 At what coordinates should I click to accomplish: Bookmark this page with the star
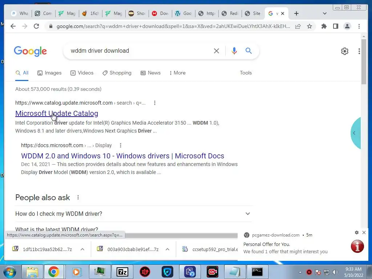[x=310, y=26]
